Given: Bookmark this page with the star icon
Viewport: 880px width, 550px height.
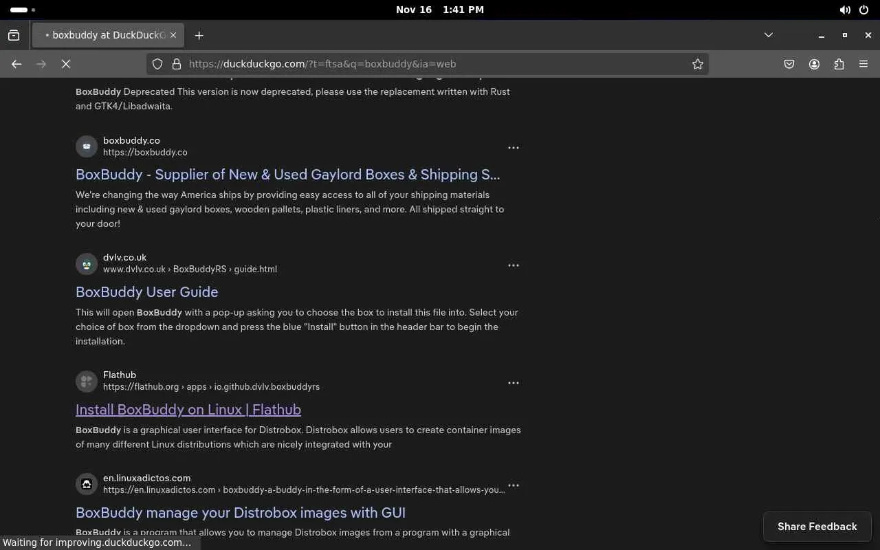Looking at the screenshot, I should (698, 64).
